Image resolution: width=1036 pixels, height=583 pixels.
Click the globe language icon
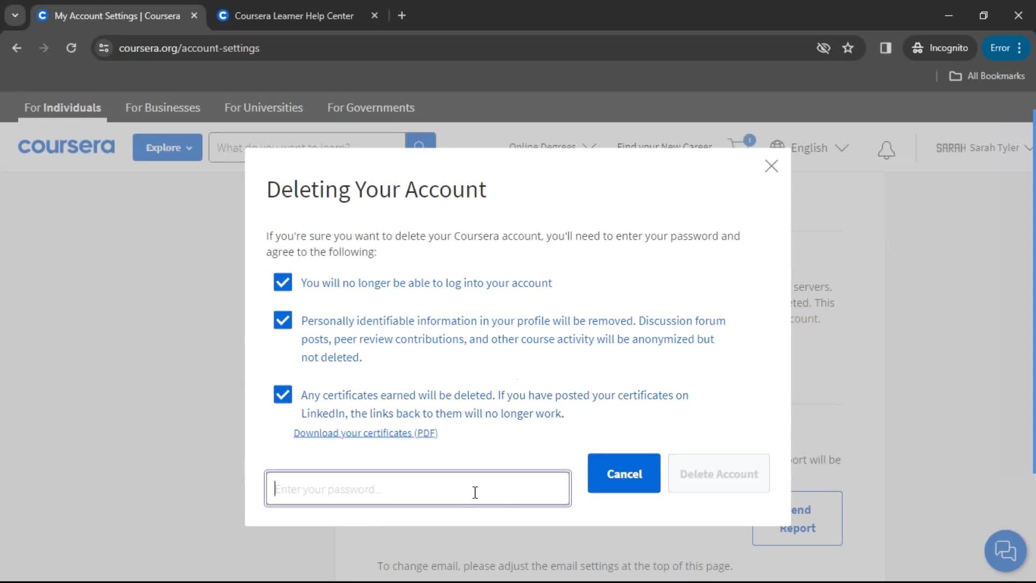pos(777,146)
